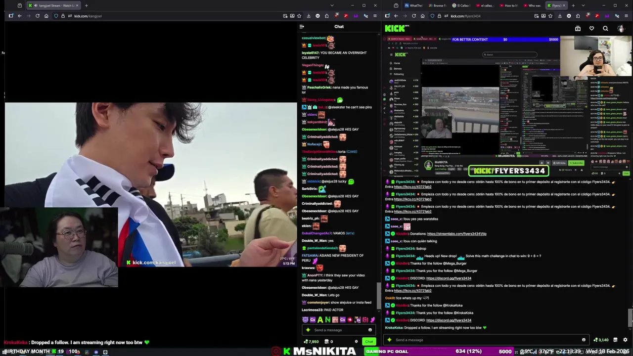Open the flyers3434 chat shop icon
The width and height of the screenshot is (633, 356).
(615, 340)
